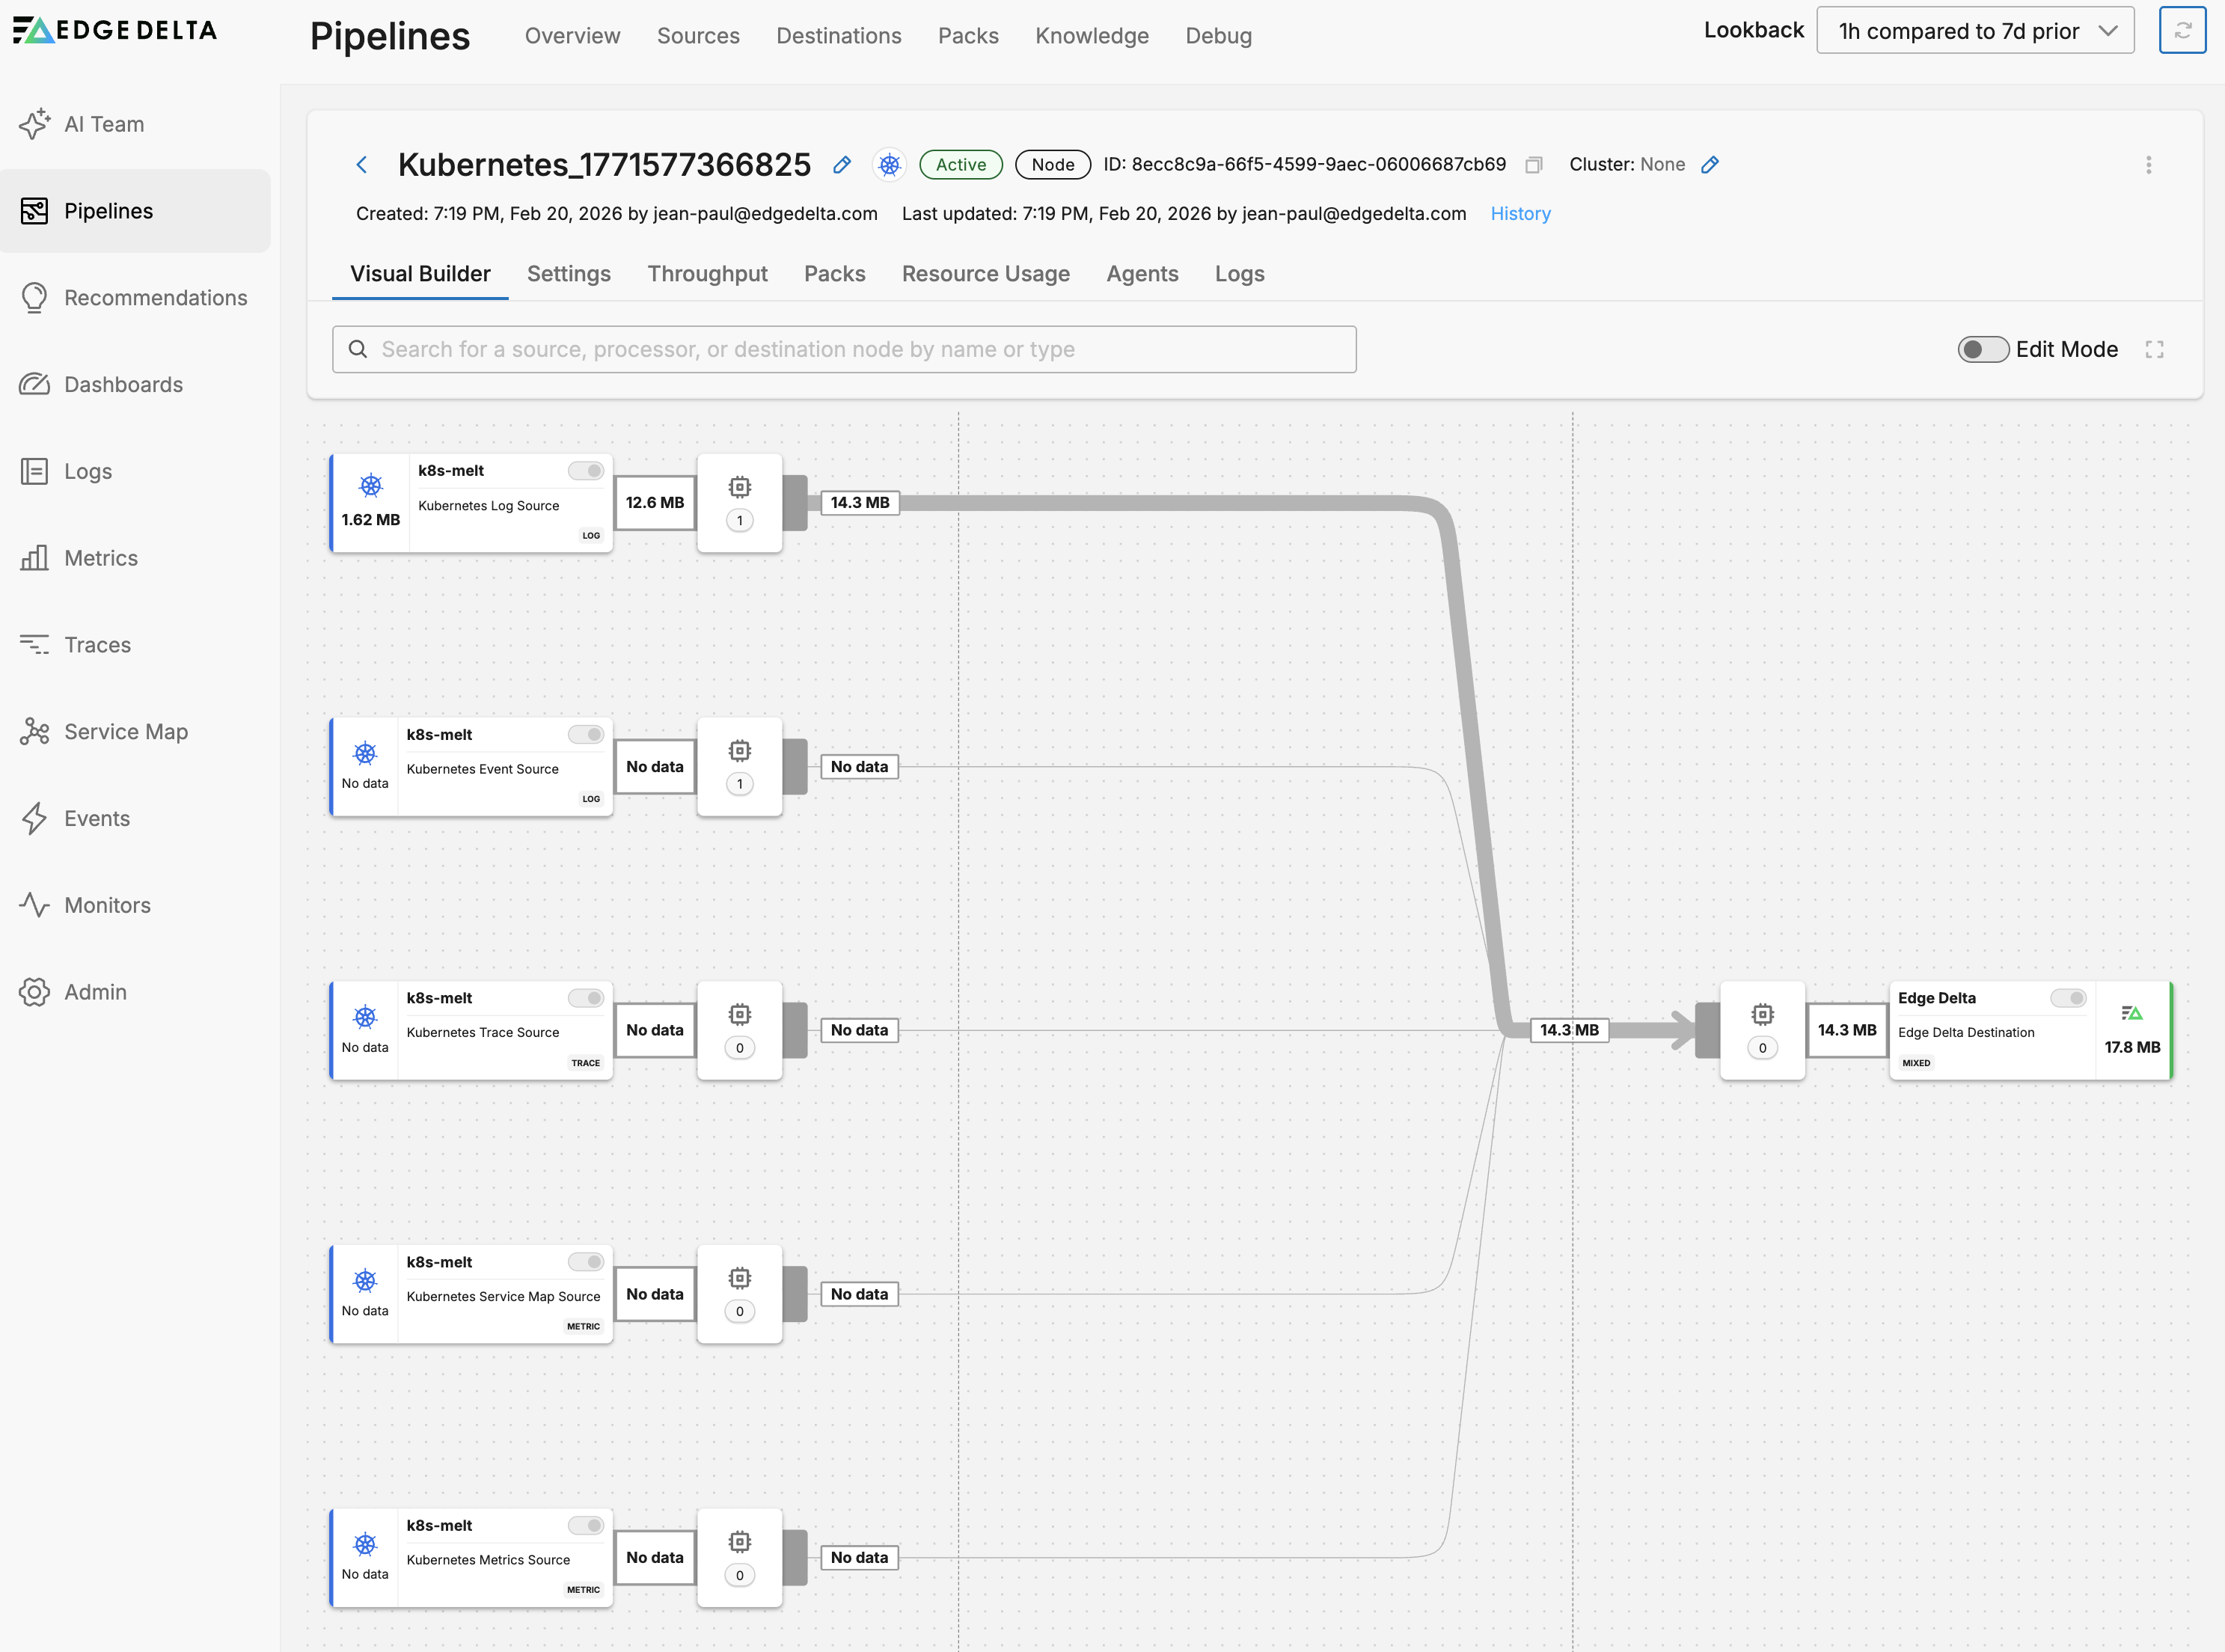Click the node search field
Viewport: 2225px width, 1652px height.
pyautogui.click(x=843, y=349)
